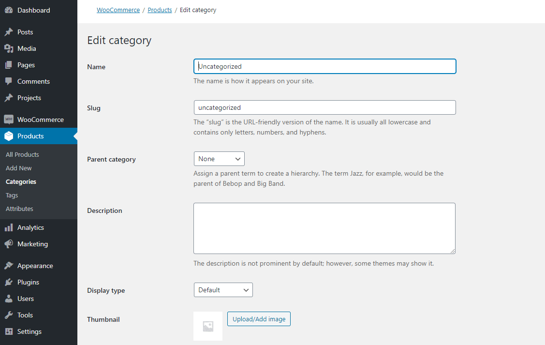
Task: Select the Marketing megaphone icon
Action: click(10, 244)
